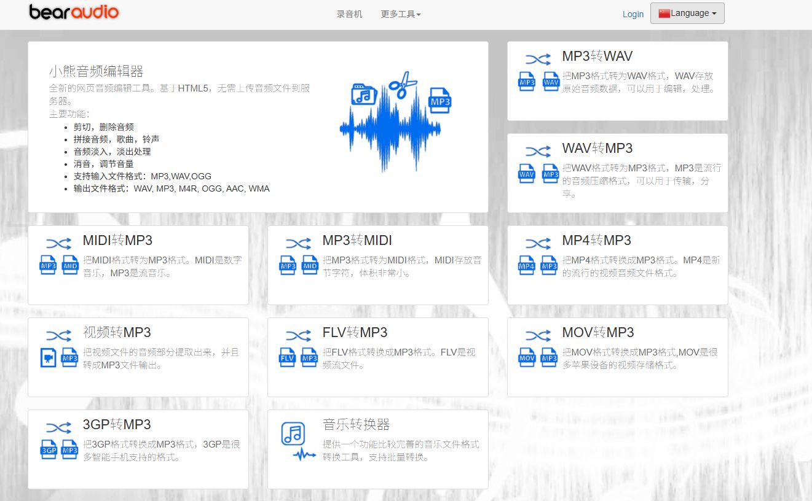Click the China flag in Language button
This screenshot has height=501, width=812.
pyautogui.click(x=664, y=14)
